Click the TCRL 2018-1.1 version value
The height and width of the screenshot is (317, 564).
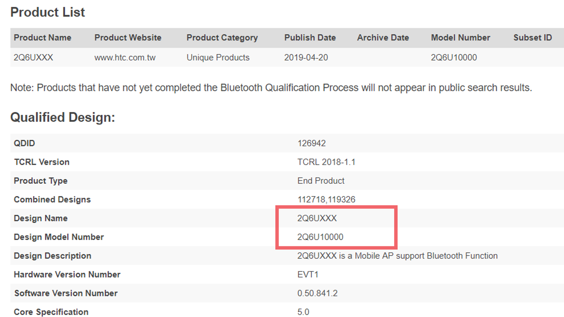(x=326, y=162)
